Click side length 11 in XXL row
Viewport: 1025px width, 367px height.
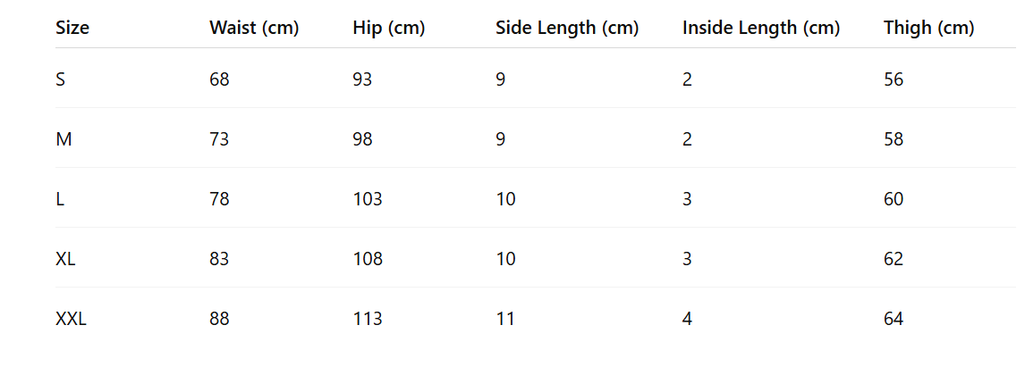click(x=505, y=319)
